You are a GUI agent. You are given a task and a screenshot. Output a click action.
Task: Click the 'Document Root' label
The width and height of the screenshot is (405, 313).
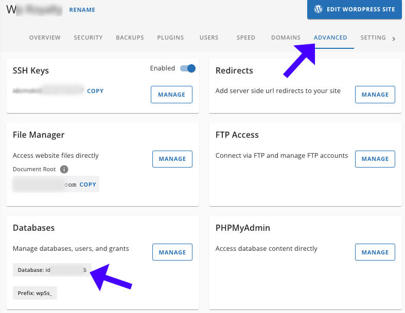click(x=34, y=169)
